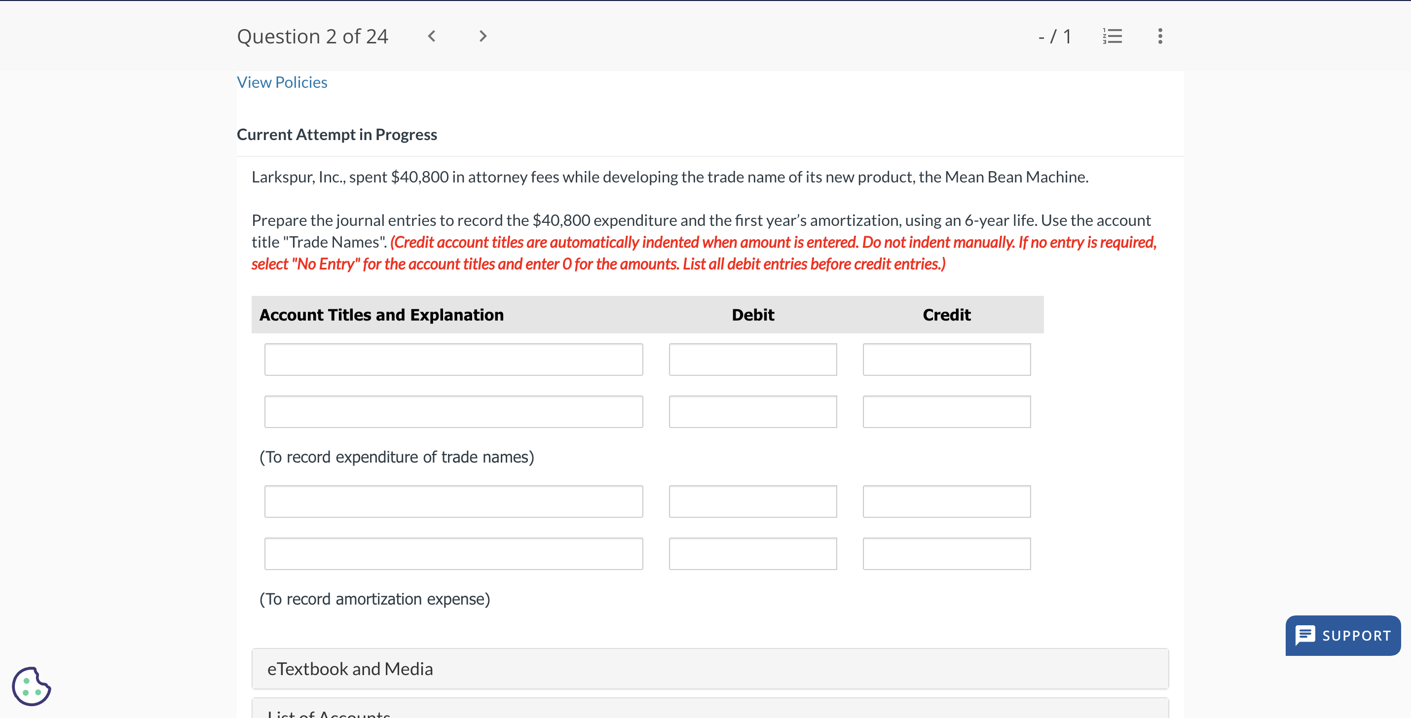Select first account title field for expenditure
The image size is (1411, 718).
[x=453, y=359]
